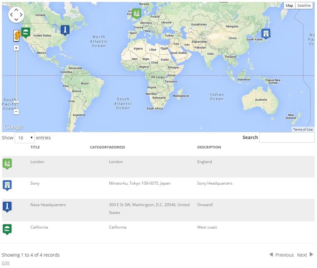Click the map pan control circle
The image size is (317, 268).
(16, 15)
